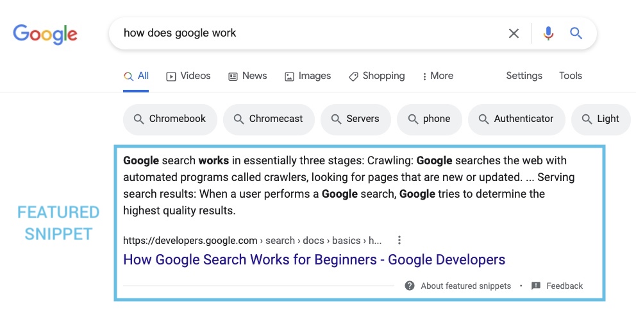Select the Chromebook suggestion chip
The image size is (636, 310).
[x=170, y=119]
